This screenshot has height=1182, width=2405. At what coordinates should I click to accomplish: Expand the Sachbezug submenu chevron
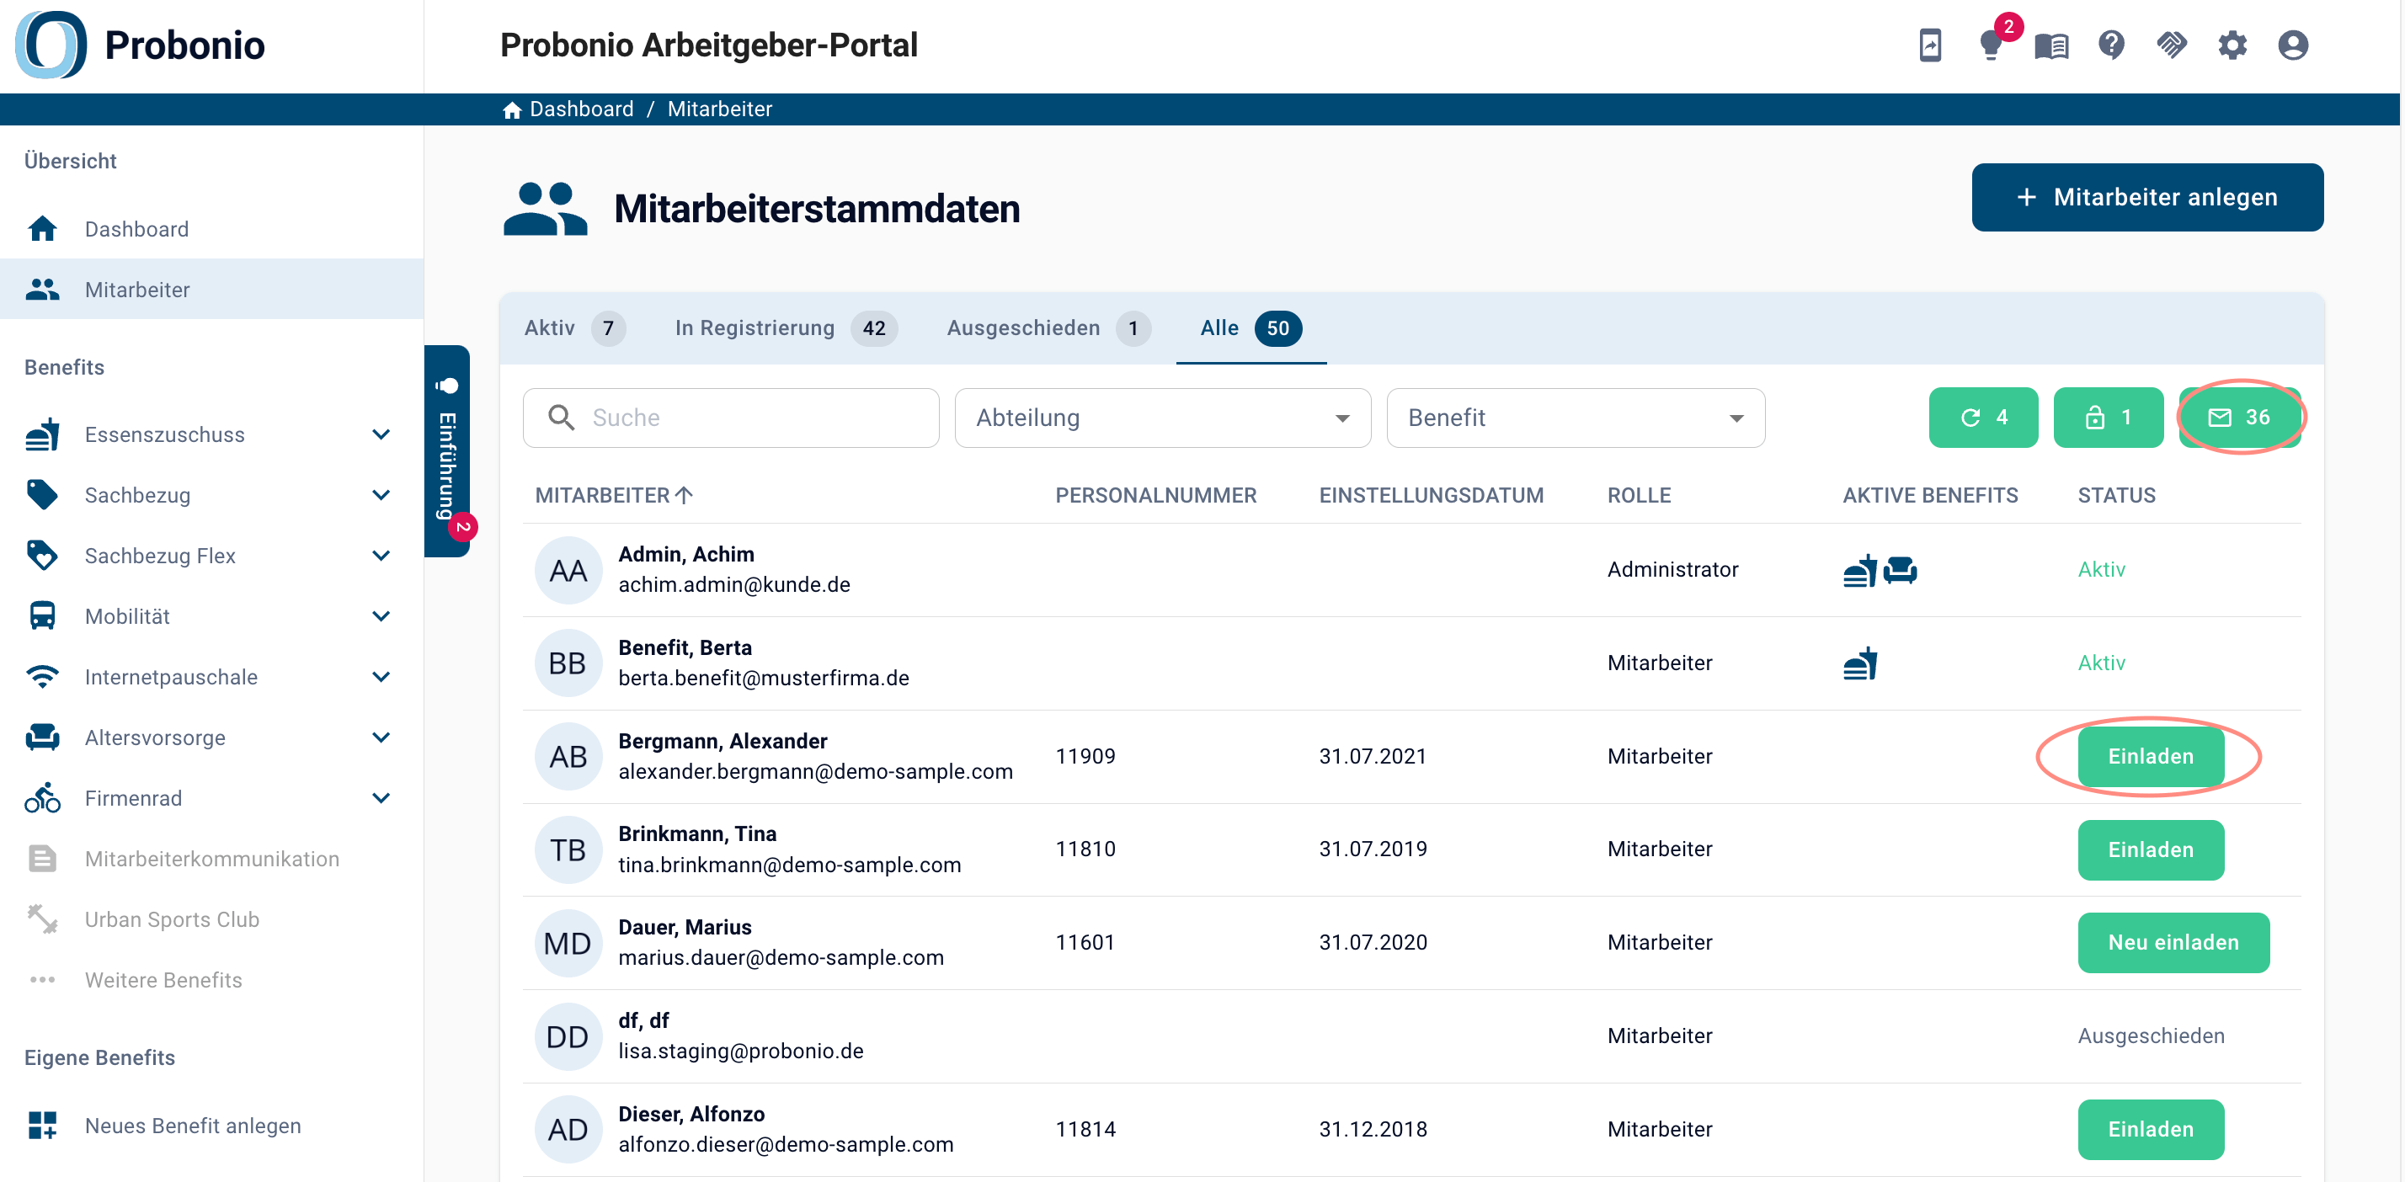point(381,495)
